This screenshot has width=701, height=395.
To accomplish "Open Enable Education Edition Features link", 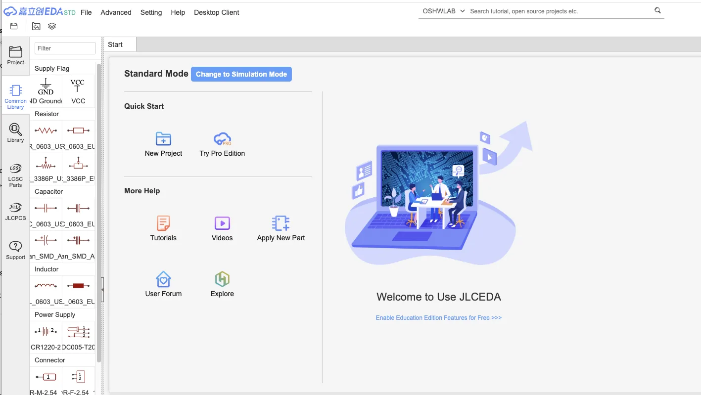I will (438, 317).
